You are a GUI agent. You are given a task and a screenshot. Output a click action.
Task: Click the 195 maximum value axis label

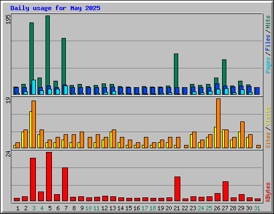click(8, 20)
